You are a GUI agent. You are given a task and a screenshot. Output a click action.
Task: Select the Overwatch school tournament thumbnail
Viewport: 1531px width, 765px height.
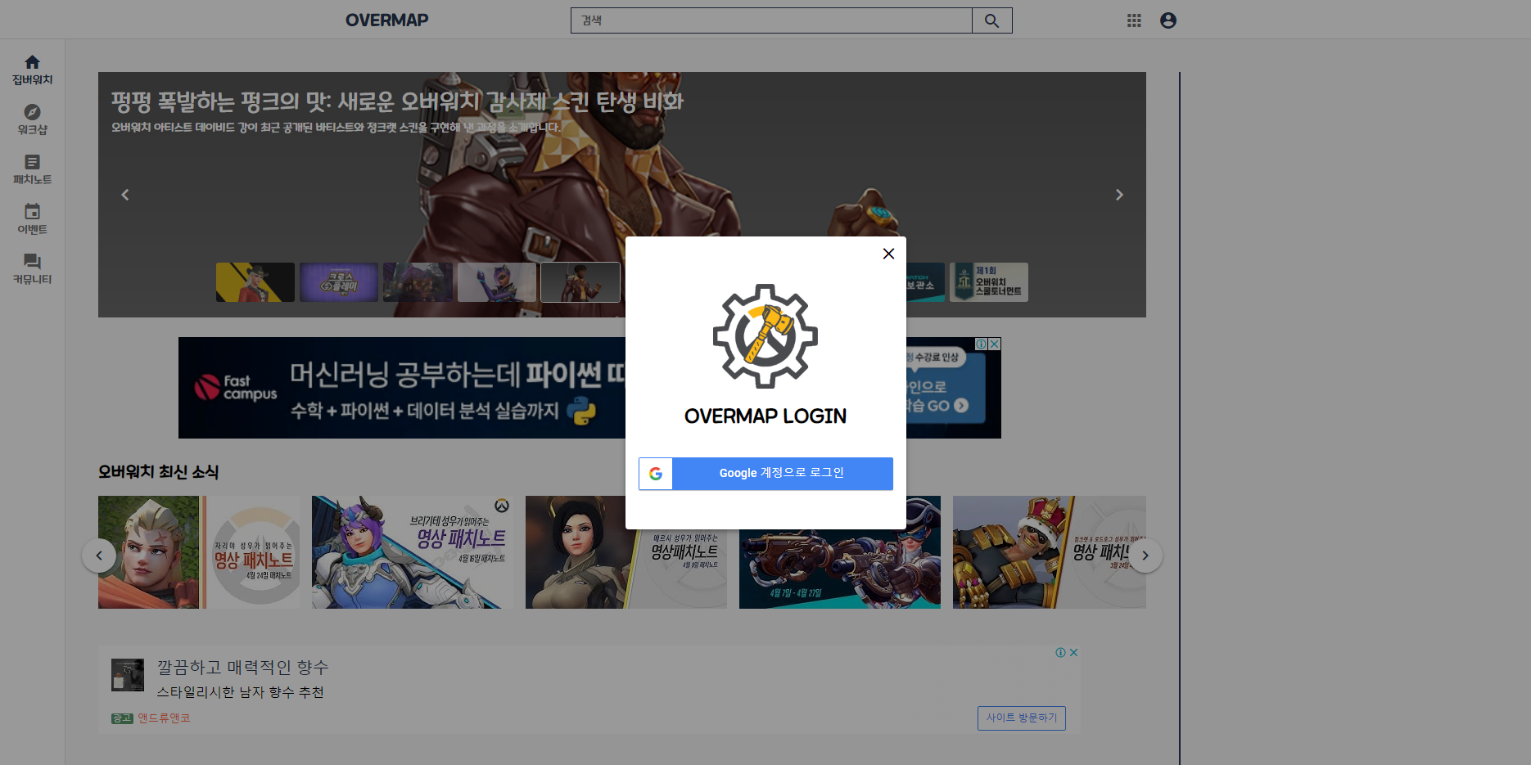[989, 282]
